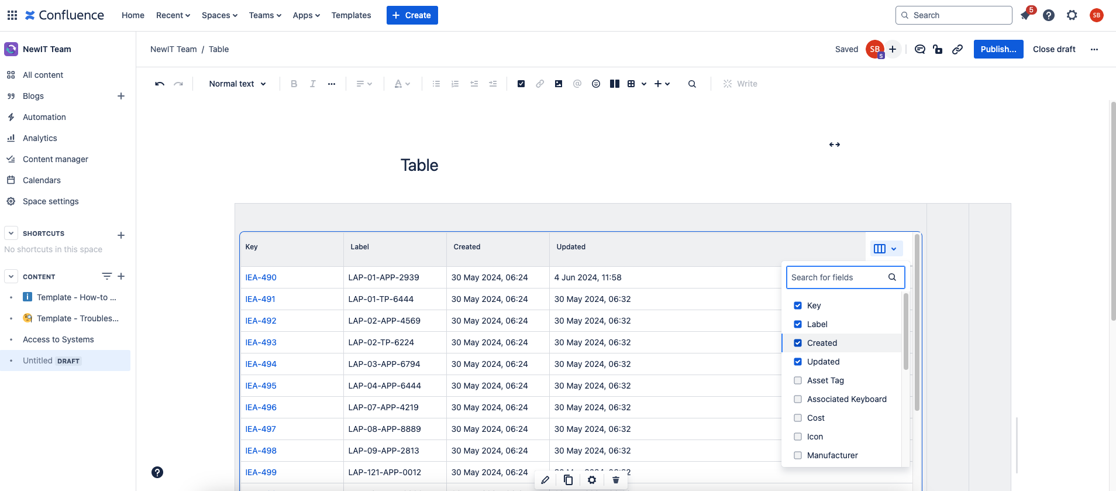
Task: Delete the table with trash icon
Action: pyautogui.click(x=615, y=480)
